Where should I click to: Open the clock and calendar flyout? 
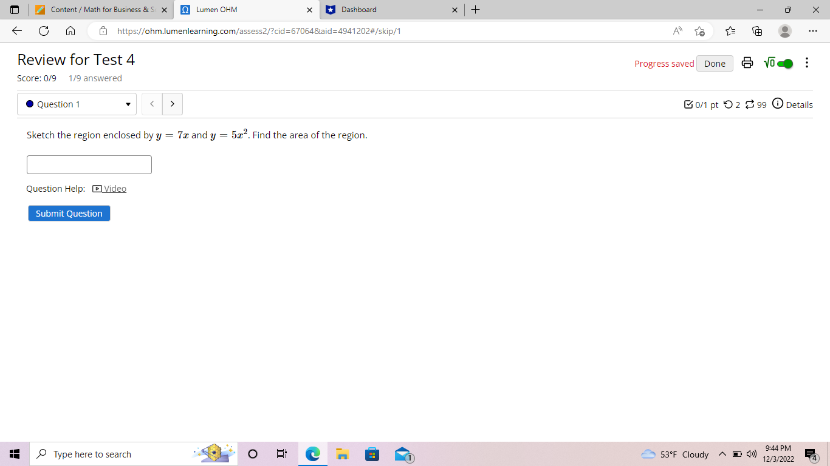(x=778, y=454)
